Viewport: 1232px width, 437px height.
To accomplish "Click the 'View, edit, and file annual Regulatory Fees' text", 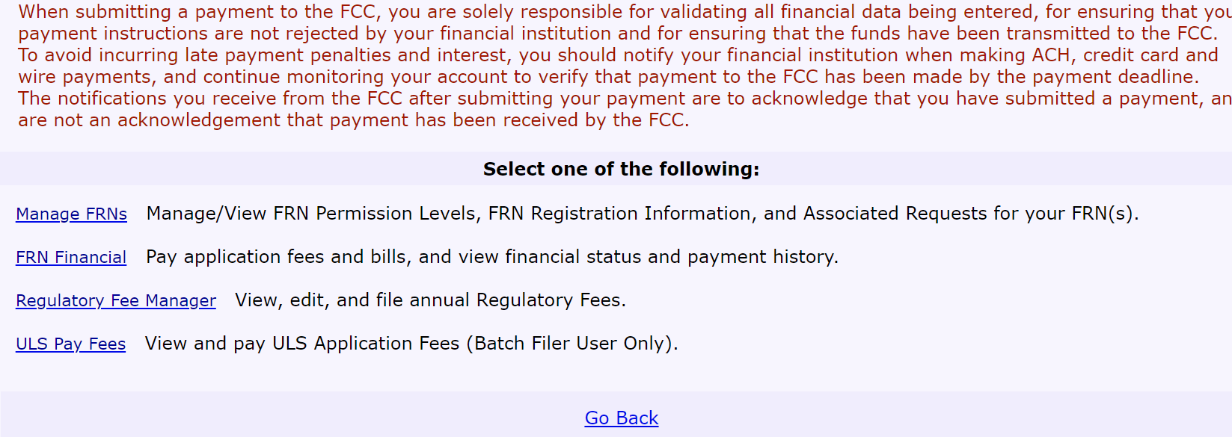I will pos(429,300).
